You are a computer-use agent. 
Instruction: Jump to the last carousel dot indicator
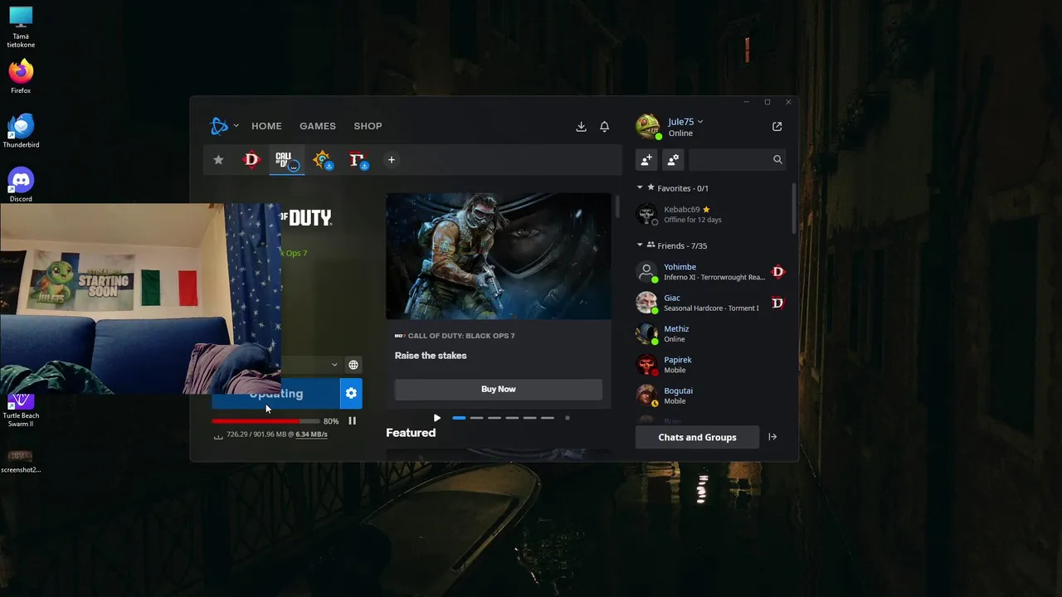click(568, 418)
